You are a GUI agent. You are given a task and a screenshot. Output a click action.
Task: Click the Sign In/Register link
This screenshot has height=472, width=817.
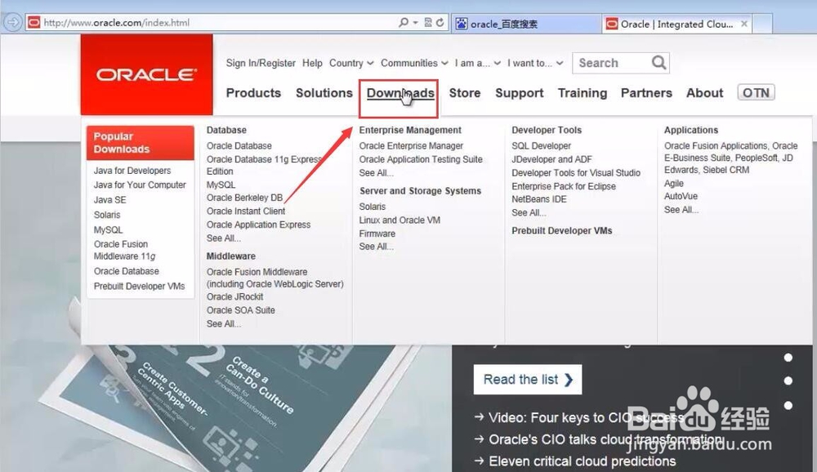click(261, 63)
